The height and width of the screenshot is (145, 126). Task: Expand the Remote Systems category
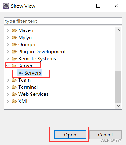[8, 59]
